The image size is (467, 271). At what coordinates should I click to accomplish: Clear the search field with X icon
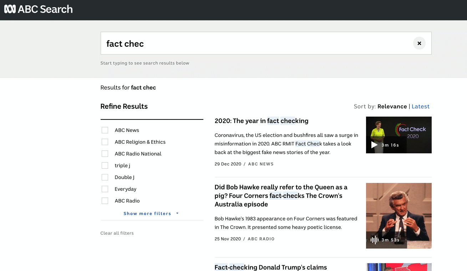pos(419,43)
